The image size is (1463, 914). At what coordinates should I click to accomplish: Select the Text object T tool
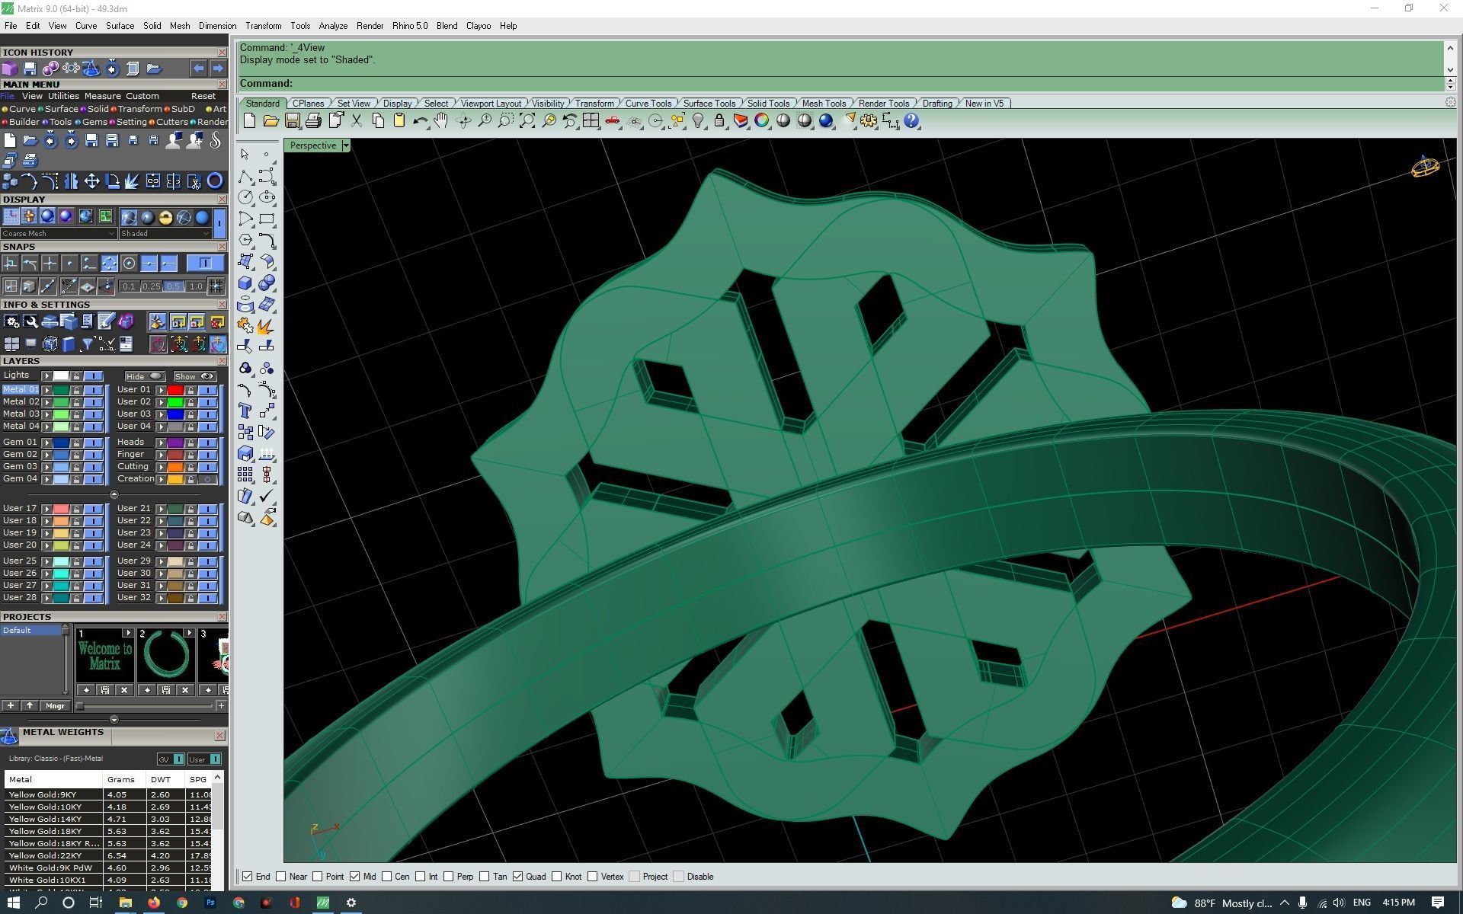(x=245, y=411)
